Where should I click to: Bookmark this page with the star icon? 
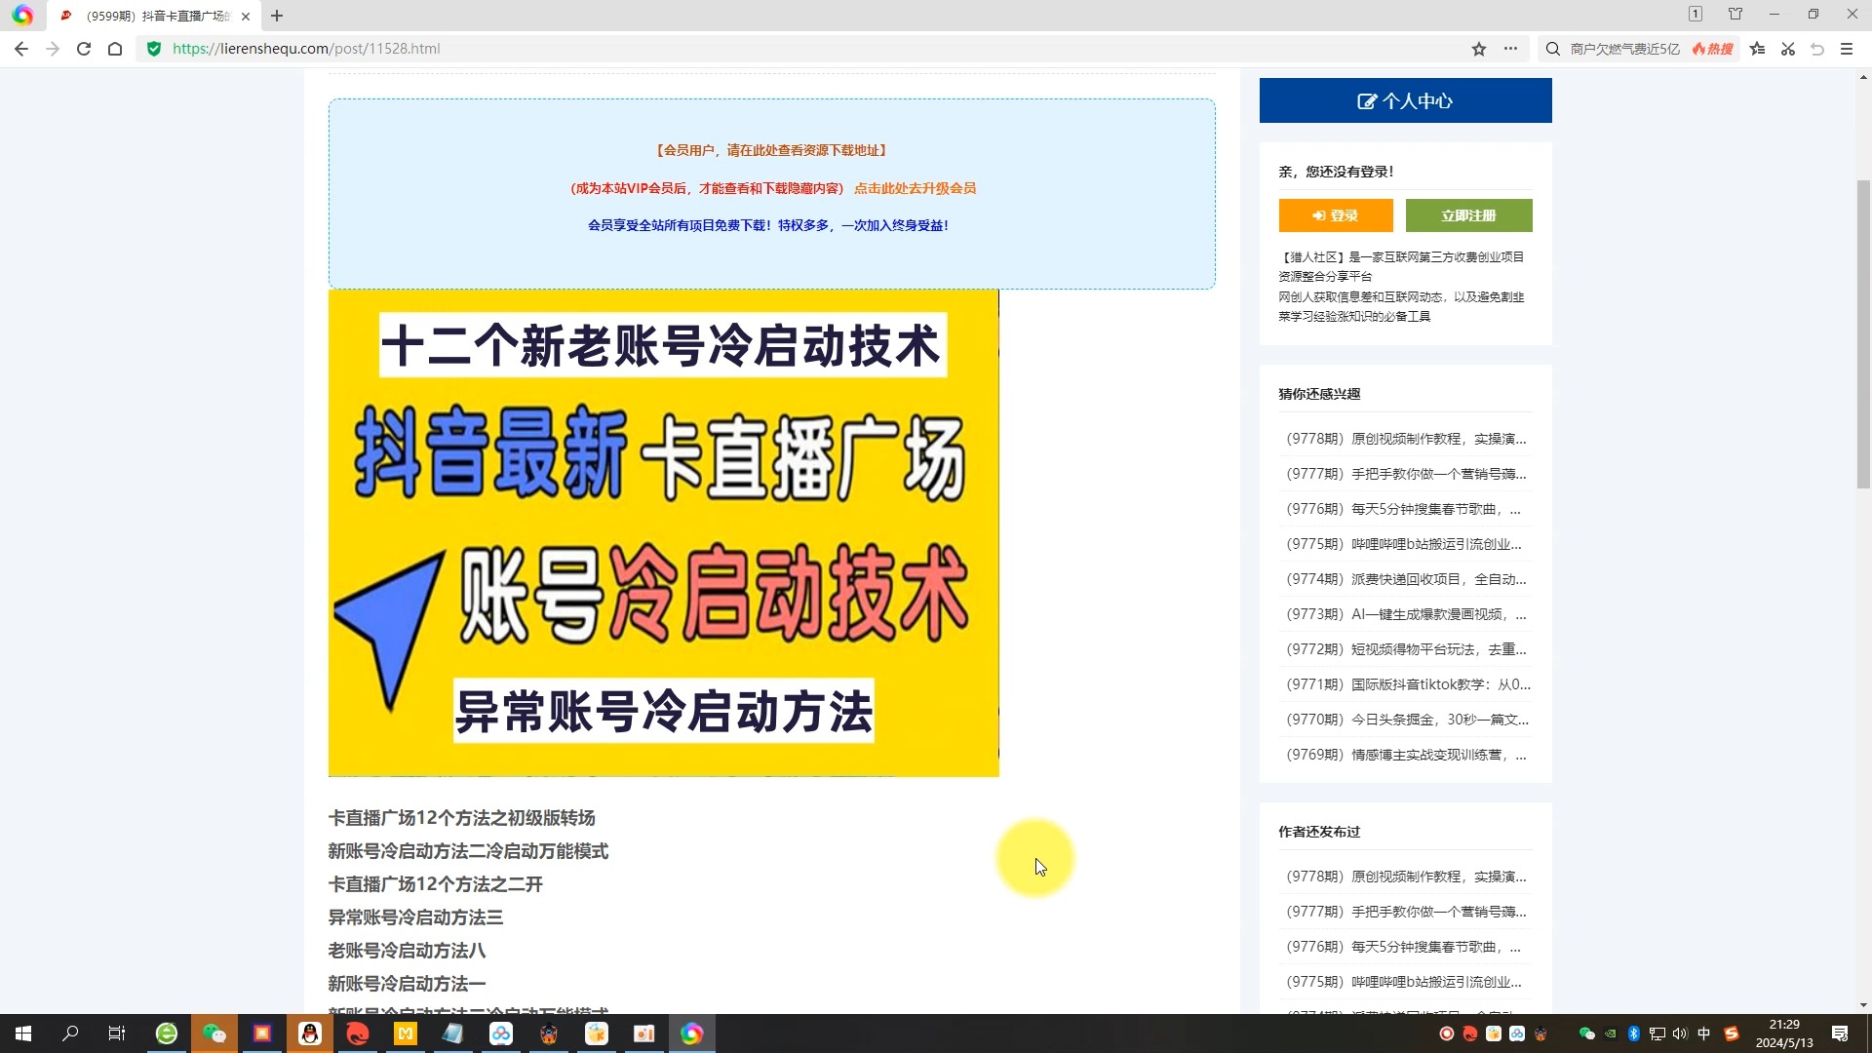click(x=1479, y=49)
